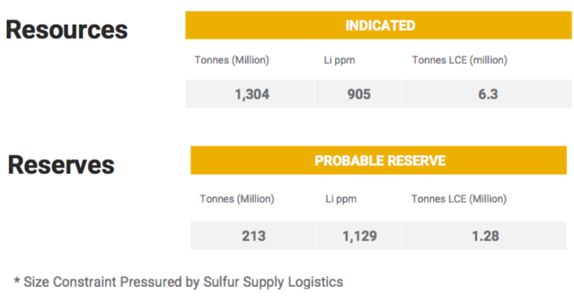Click the 1,129 Li ppm value
This screenshot has height=296, width=574.
(359, 236)
